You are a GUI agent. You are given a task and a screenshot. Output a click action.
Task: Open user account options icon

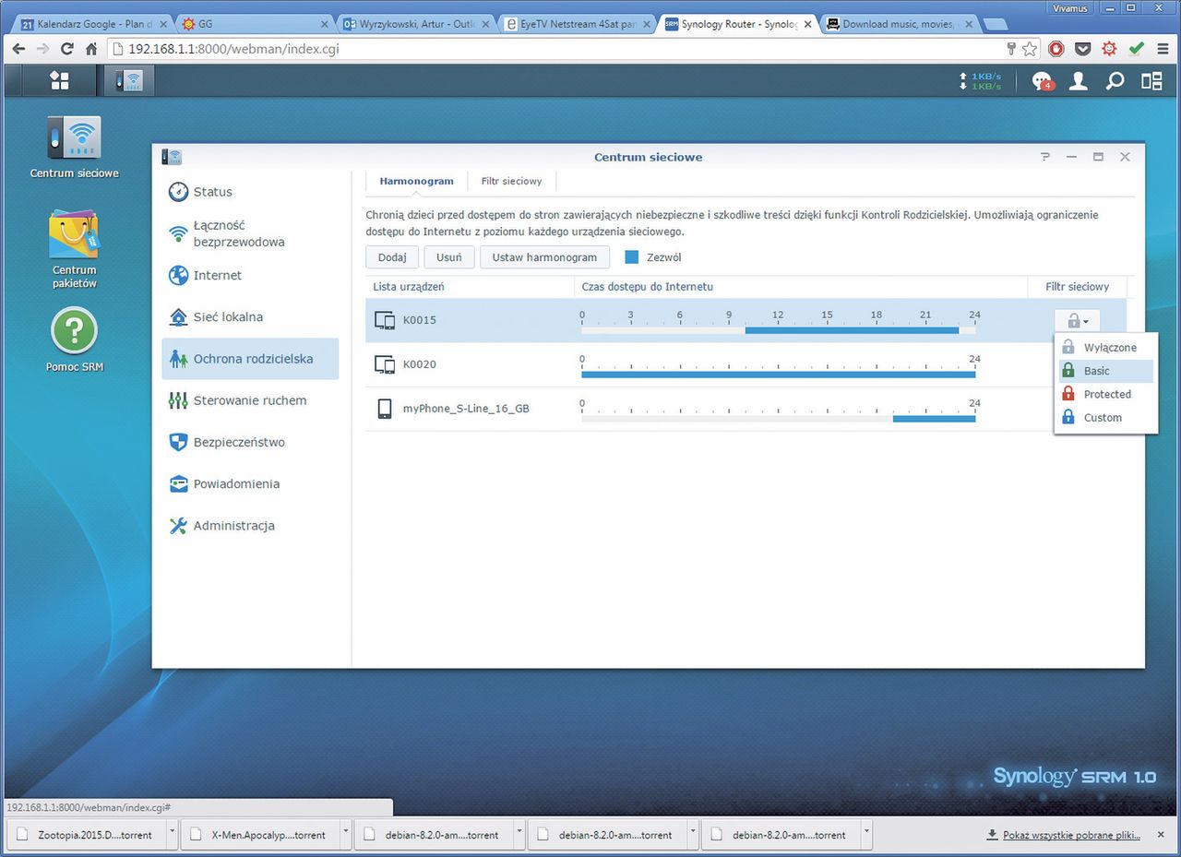[x=1078, y=81]
